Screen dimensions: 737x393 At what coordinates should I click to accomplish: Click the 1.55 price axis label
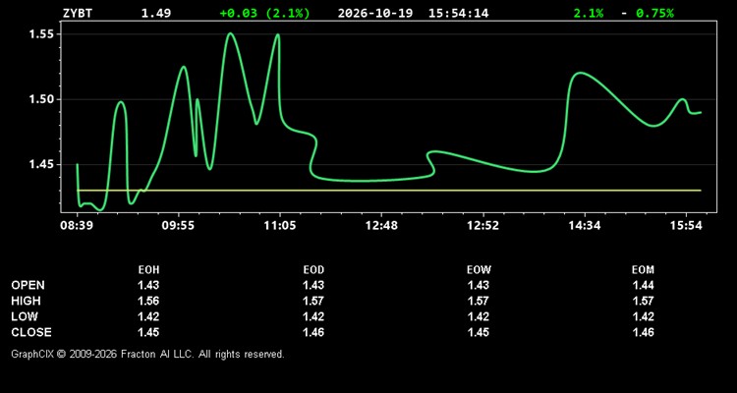point(41,34)
